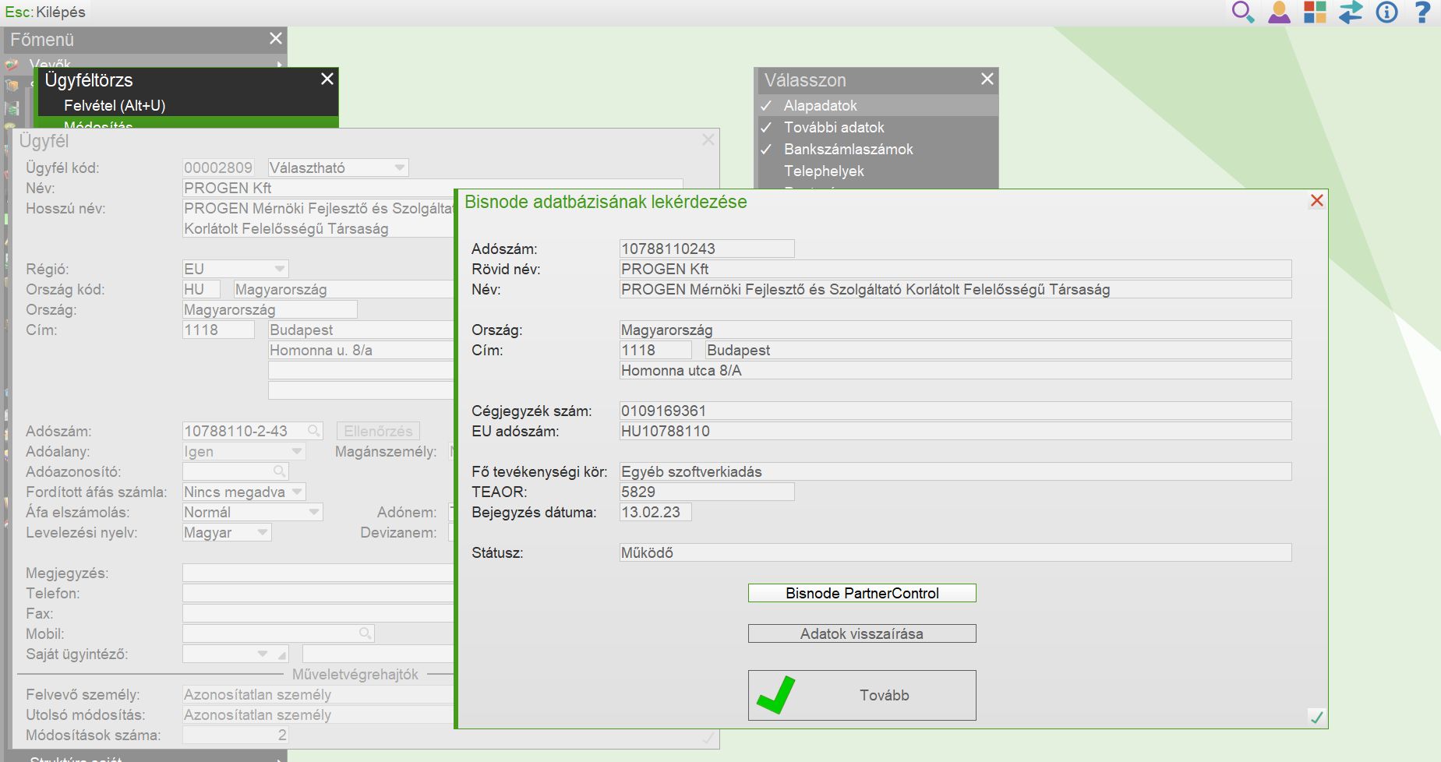Click the Ország field in Bisnode dialog
This screenshot has width=1441, height=762.
click(x=955, y=330)
